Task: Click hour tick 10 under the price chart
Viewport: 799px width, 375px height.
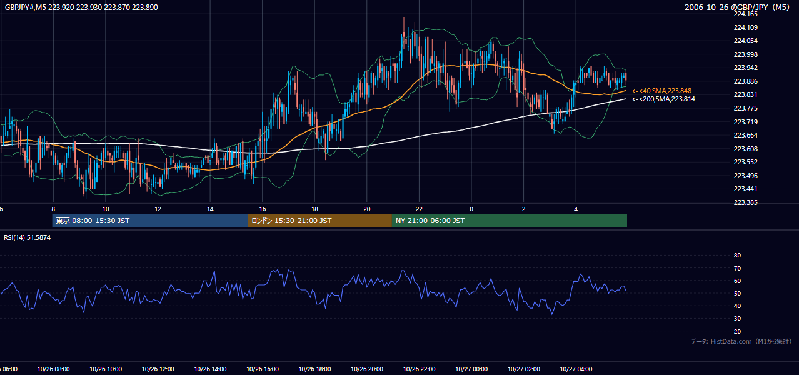Action: (x=106, y=209)
